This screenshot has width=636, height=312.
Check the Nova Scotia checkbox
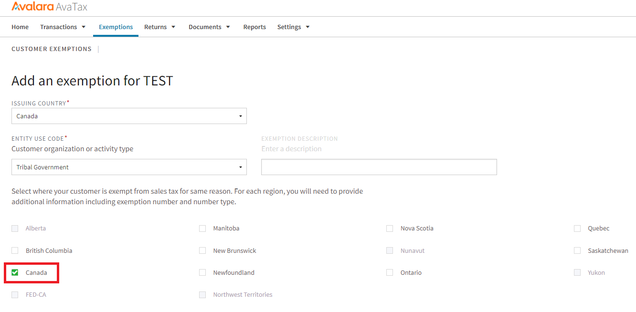(x=390, y=229)
